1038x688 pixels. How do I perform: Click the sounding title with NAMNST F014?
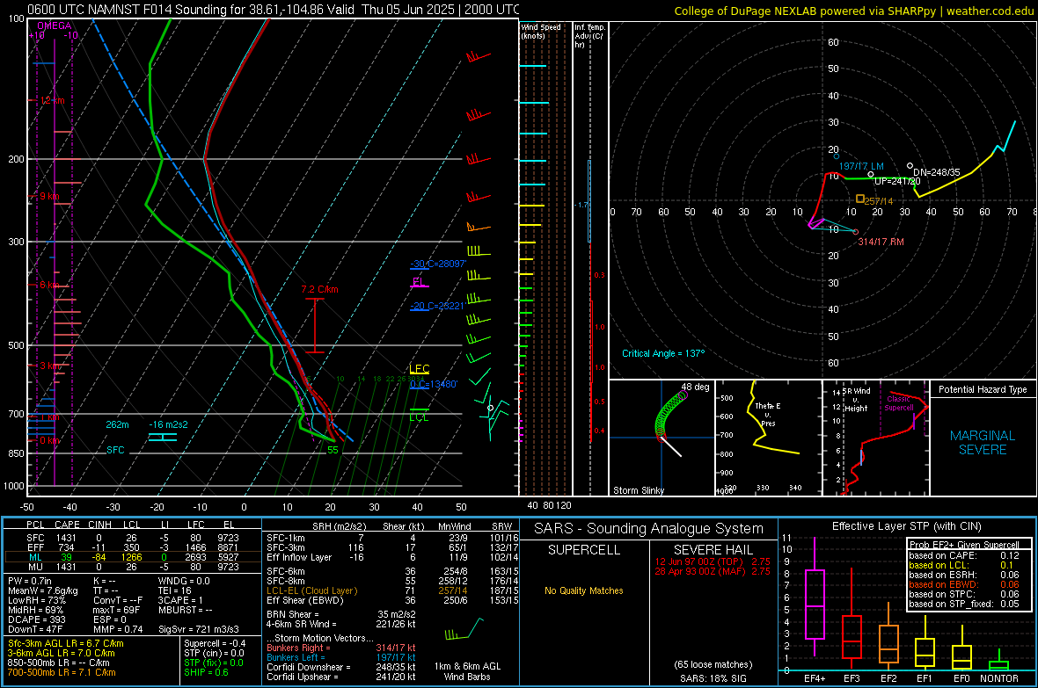click(273, 10)
